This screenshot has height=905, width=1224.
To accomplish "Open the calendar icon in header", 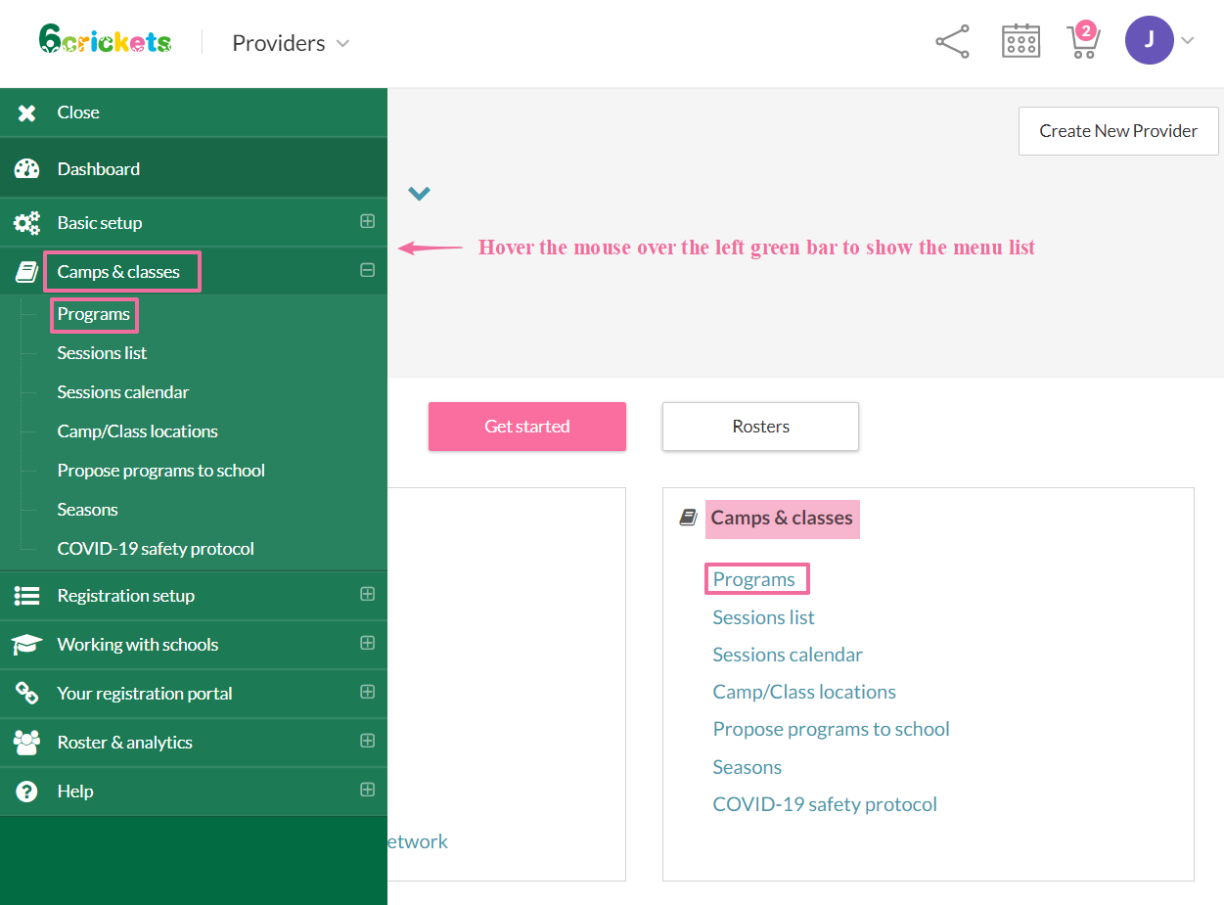I will pyautogui.click(x=1020, y=42).
